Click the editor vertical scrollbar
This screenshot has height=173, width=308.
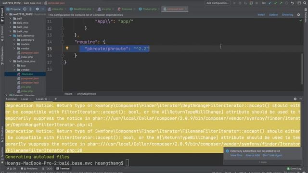click(302, 69)
